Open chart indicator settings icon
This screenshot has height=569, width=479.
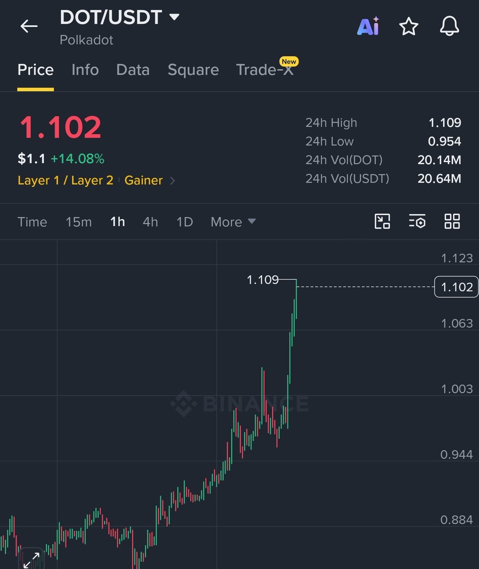tap(417, 221)
